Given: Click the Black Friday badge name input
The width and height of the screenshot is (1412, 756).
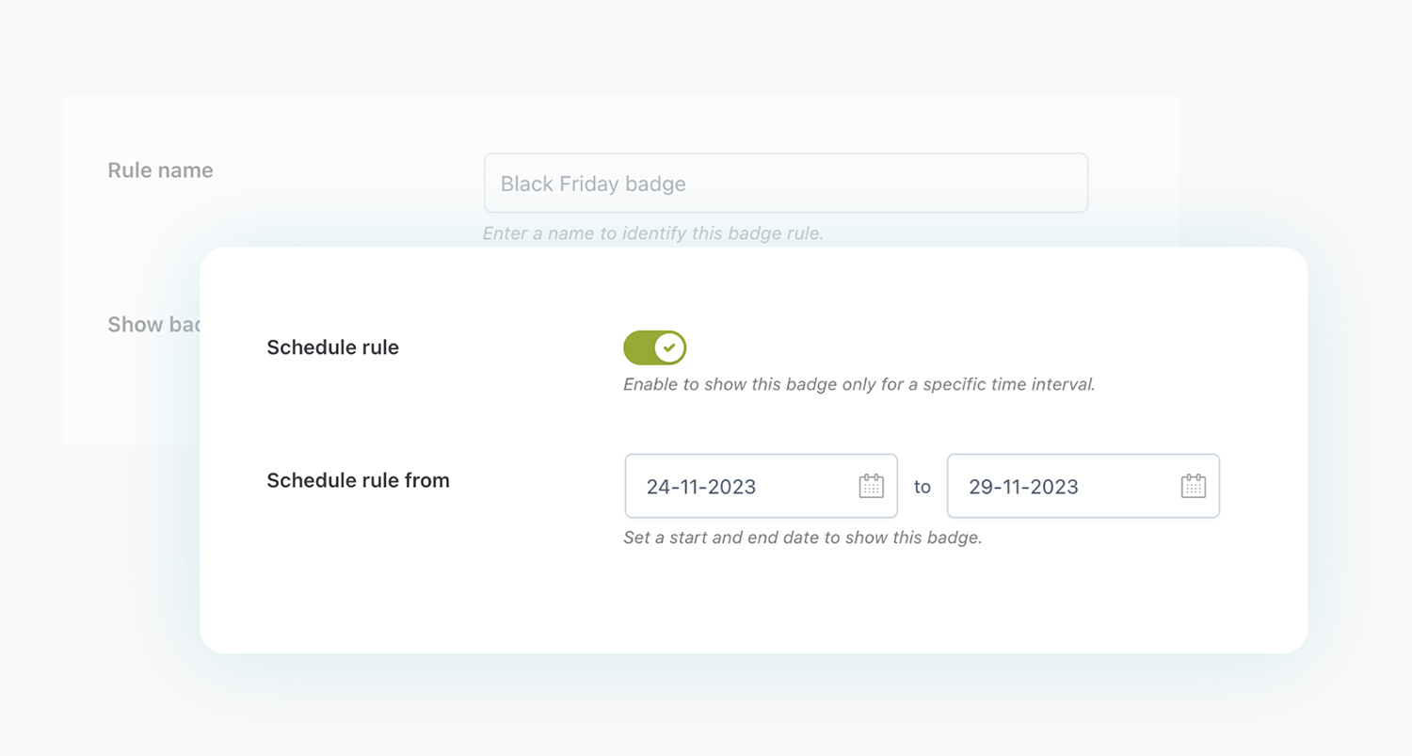Looking at the screenshot, I should [x=786, y=183].
